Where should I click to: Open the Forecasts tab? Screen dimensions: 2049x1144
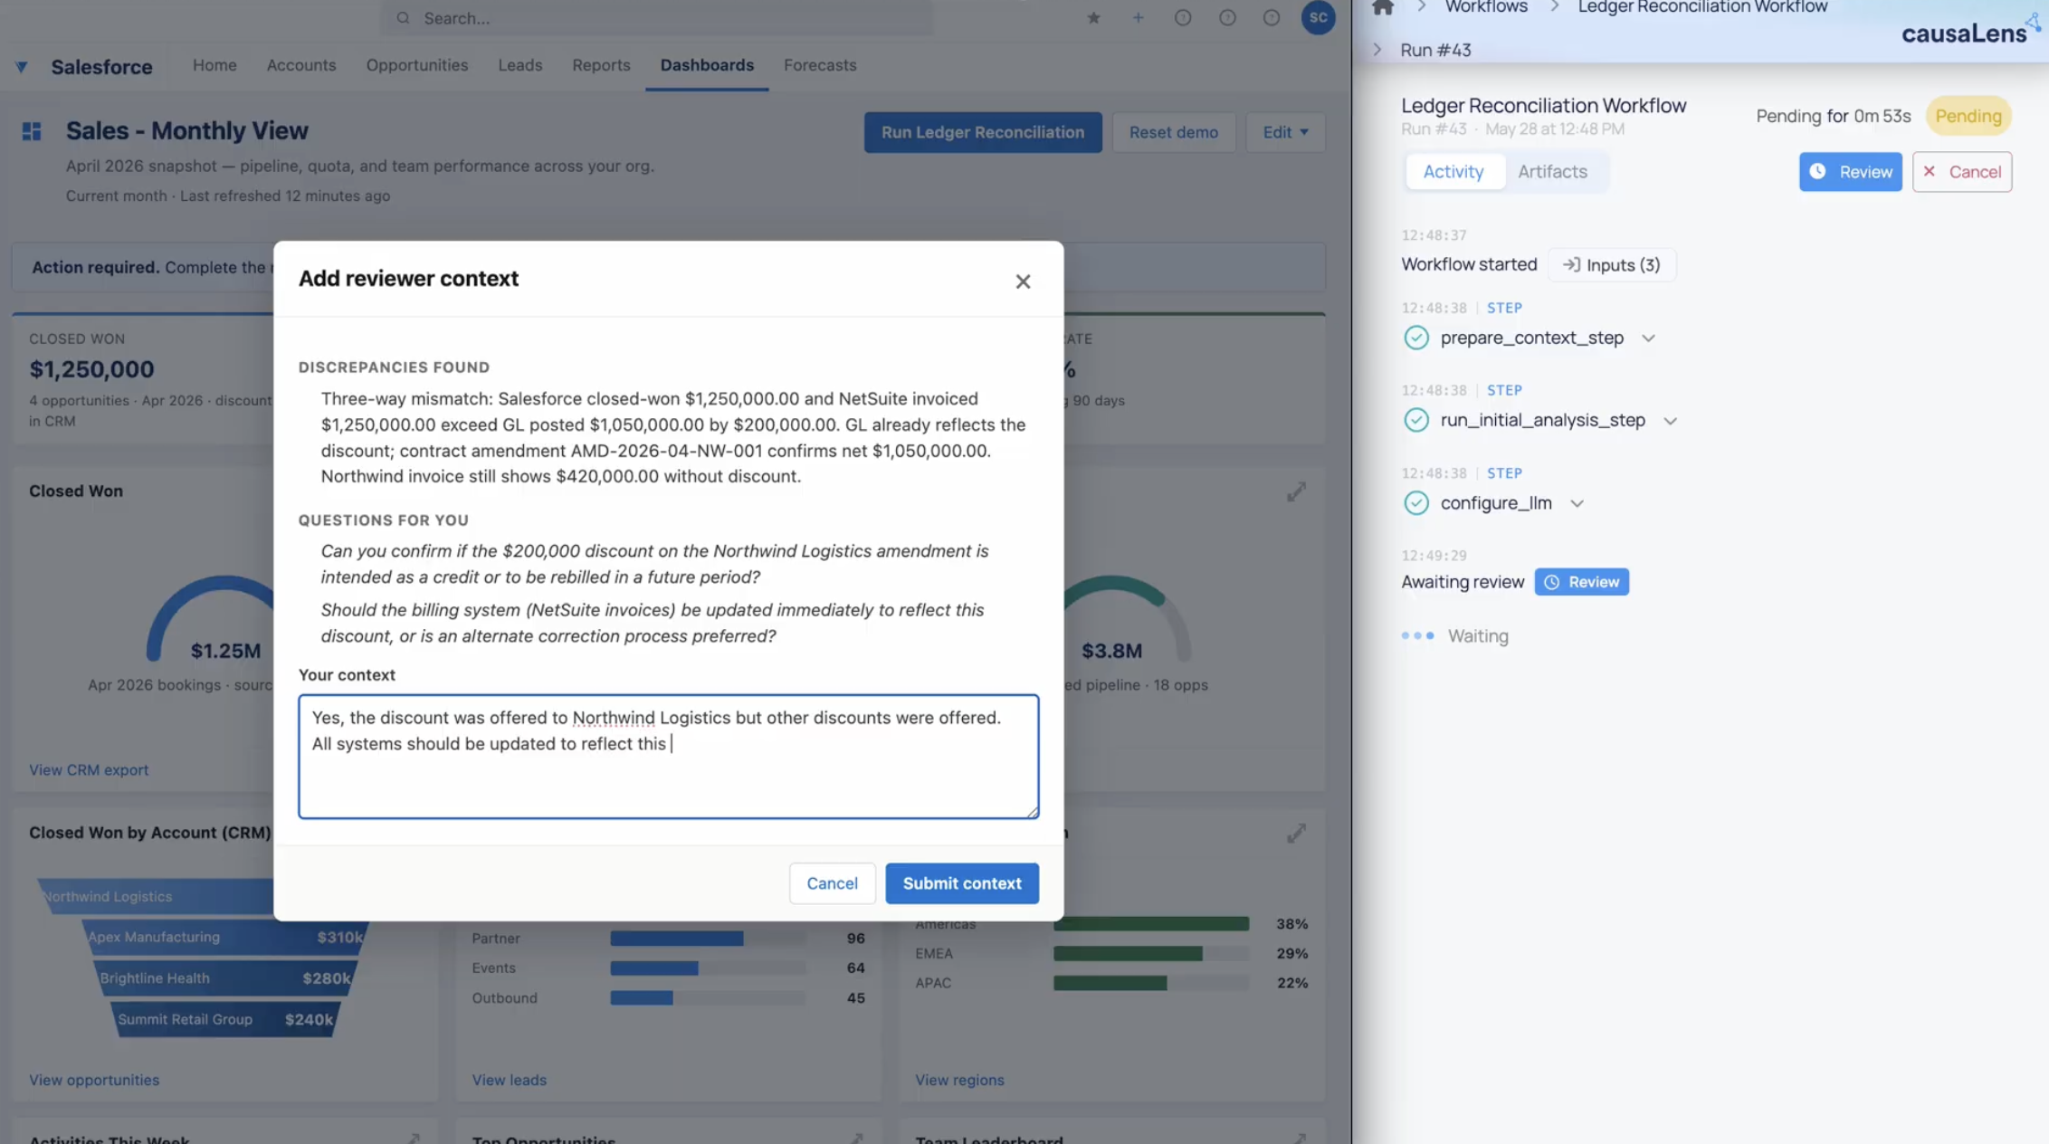click(820, 65)
